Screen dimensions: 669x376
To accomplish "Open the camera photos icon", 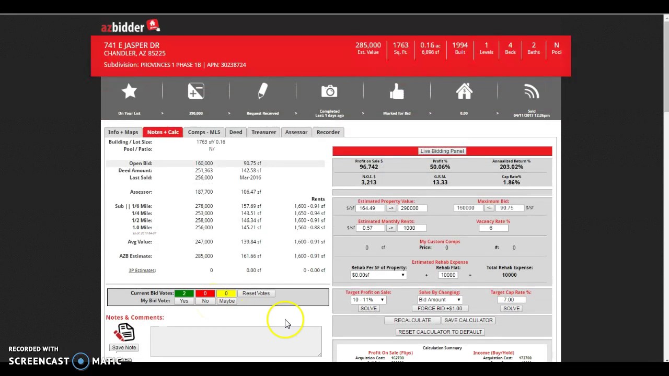I will tap(329, 92).
